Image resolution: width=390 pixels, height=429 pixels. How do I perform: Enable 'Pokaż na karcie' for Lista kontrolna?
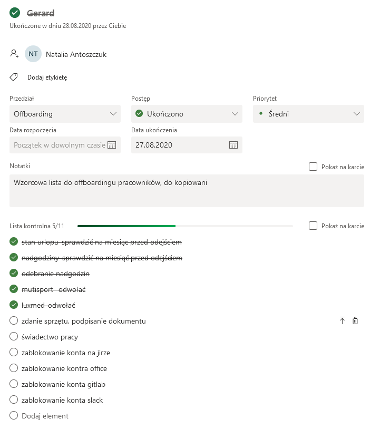coord(313,226)
